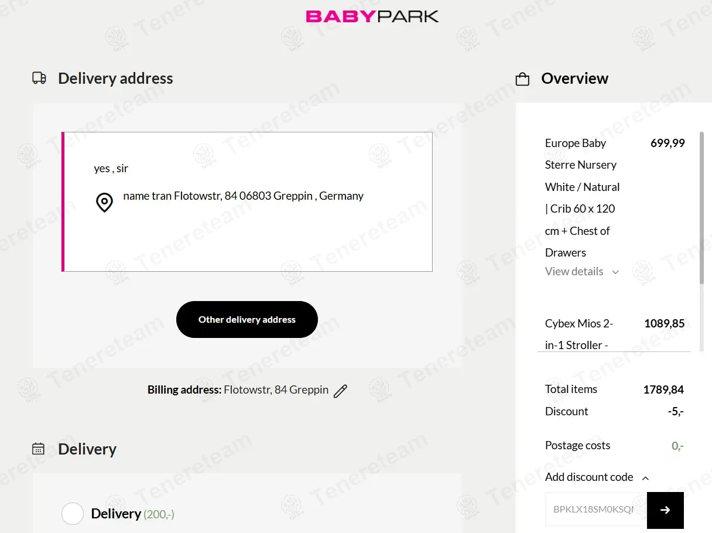712x533 pixels.
Task: Click the Billing address text
Action: click(x=238, y=389)
